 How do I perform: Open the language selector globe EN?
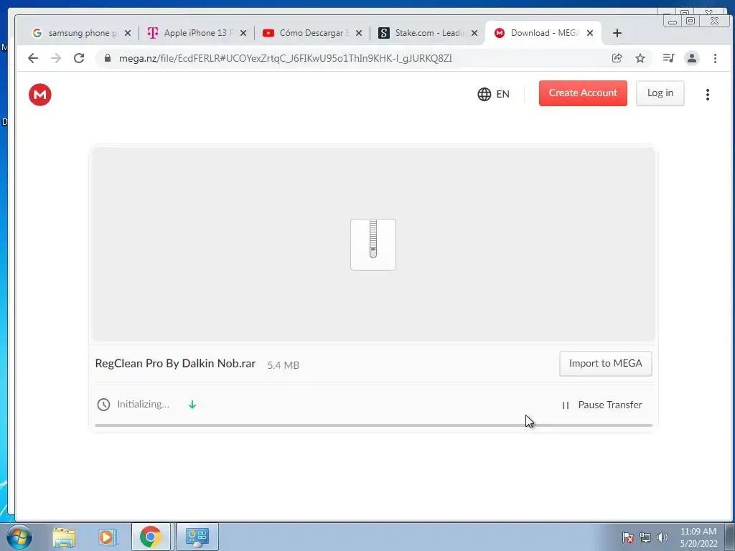tap(494, 94)
